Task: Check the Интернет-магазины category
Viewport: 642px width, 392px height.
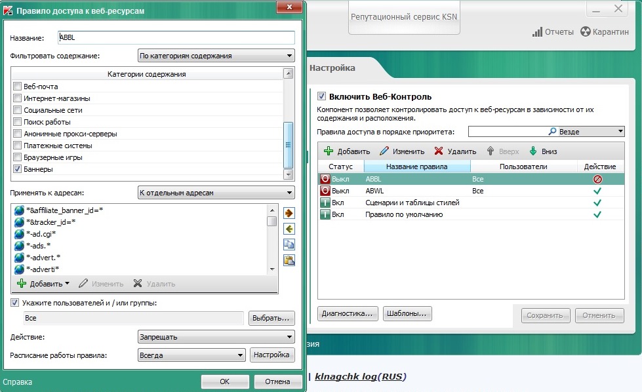Action: (17, 98)
